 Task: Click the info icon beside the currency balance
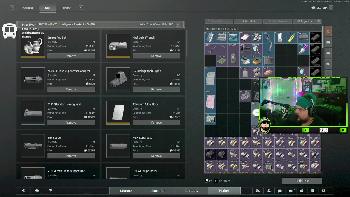(x=331, y=8)
